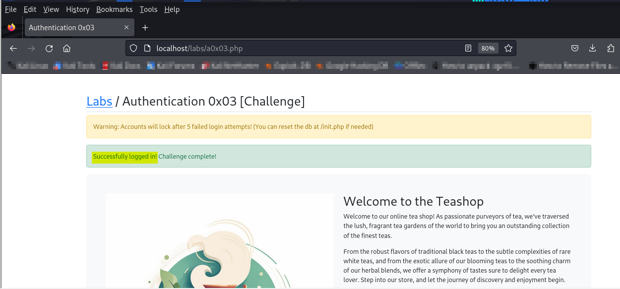The image size is (620, 289).
Task: Click the forward navigation arrow
Action: tap(31, 48)
